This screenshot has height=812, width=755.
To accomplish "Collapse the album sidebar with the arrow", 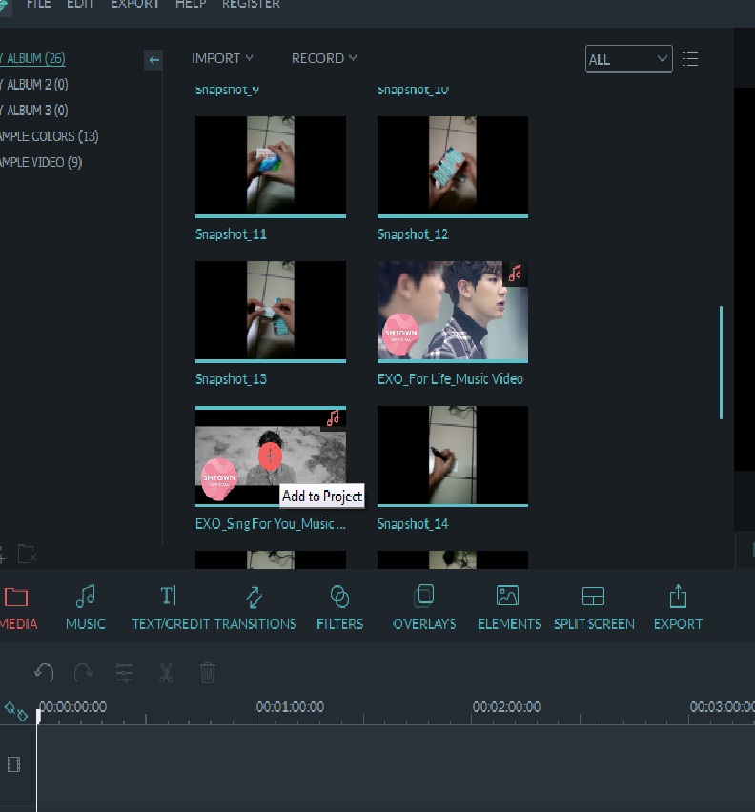I will [153, 60].
